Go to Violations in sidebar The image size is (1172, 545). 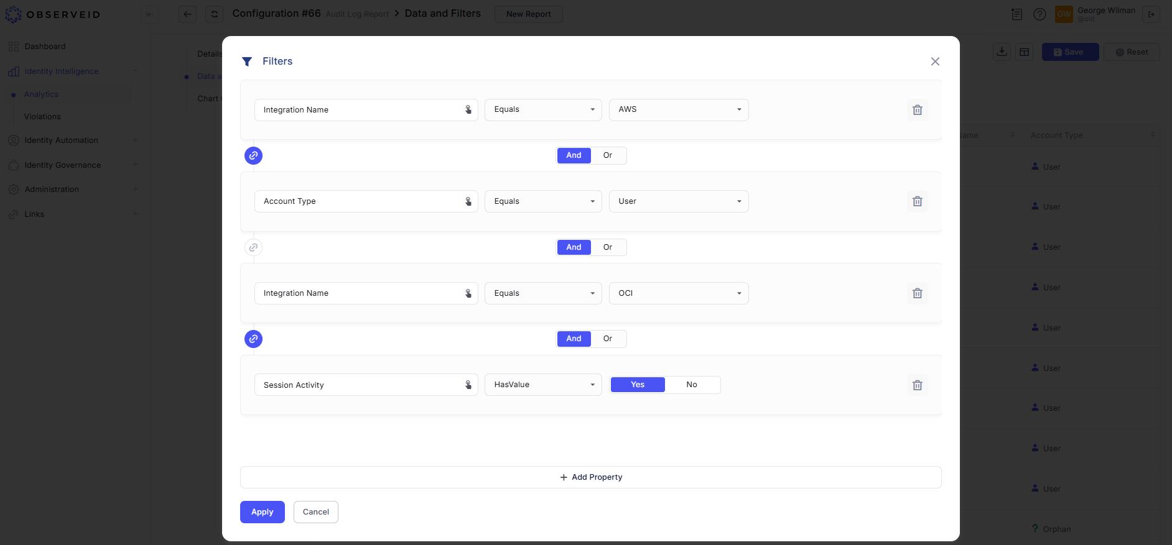coord(42,117)
